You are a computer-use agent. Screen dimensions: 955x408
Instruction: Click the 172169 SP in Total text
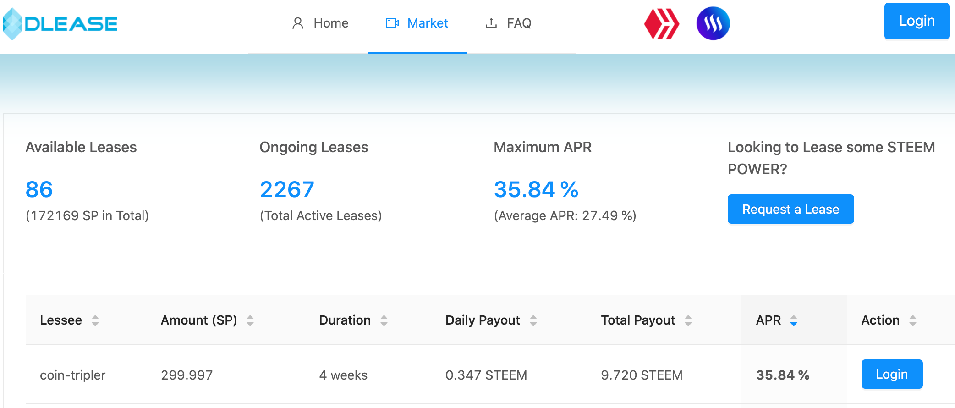coord(87,215)
